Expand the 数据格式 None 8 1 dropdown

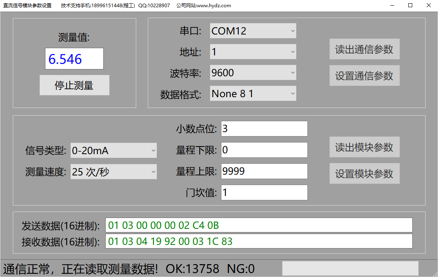pos(253,94)
